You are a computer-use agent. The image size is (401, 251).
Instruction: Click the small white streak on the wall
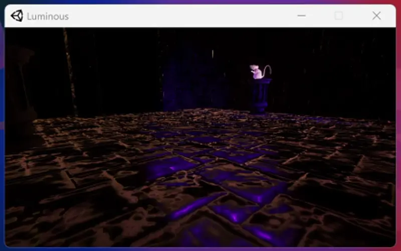click(212, 54)
